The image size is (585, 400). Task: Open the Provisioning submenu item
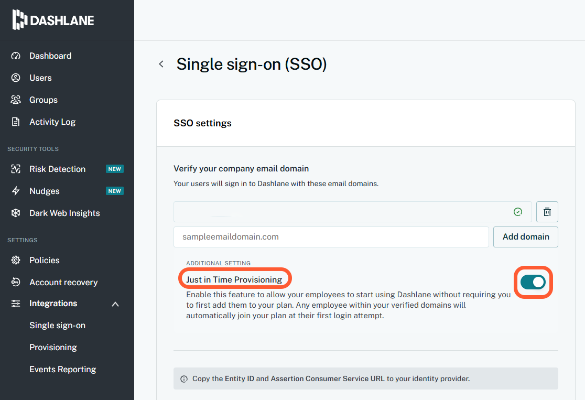53,348
